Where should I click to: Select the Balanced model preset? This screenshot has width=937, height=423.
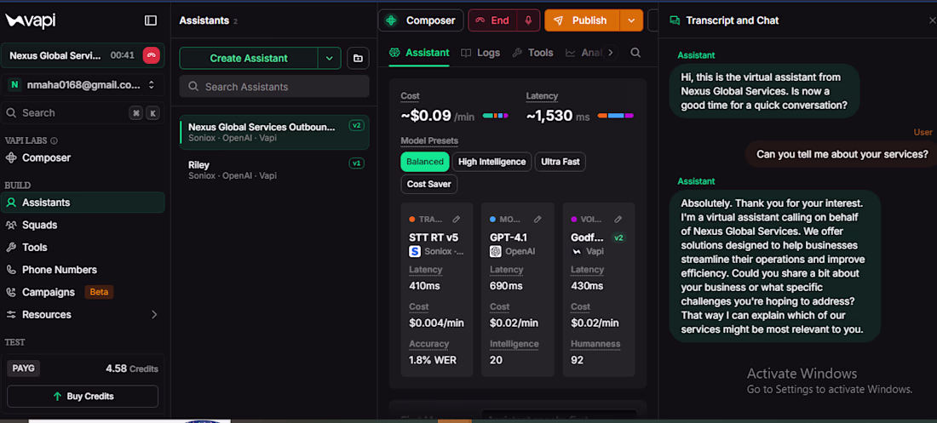pos(425,162)
